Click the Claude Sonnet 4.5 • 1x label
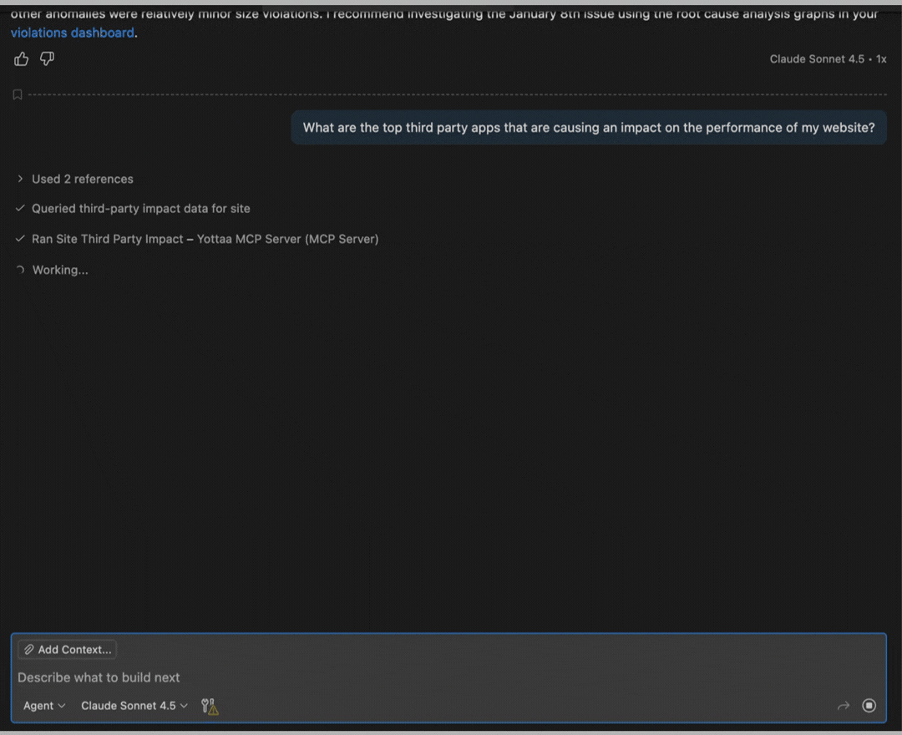This screenshot has height=735, width=902. [x=828, y=59]
